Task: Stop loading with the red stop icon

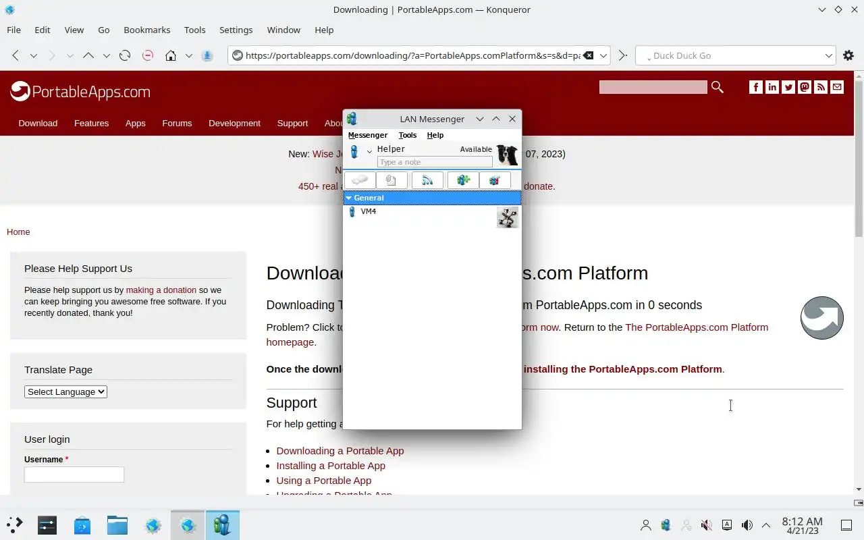Action: 148,55
